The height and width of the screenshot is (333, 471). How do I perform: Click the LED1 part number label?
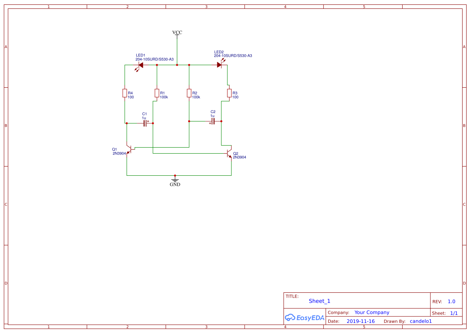click(x=154, y=60)
